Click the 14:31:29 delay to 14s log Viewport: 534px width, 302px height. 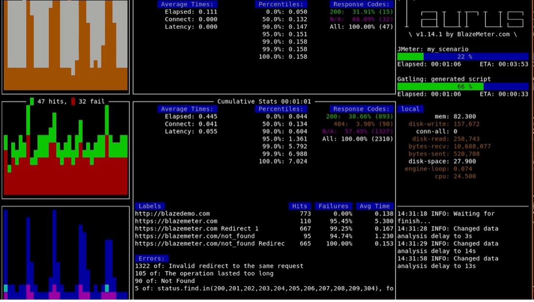[448, 247]
